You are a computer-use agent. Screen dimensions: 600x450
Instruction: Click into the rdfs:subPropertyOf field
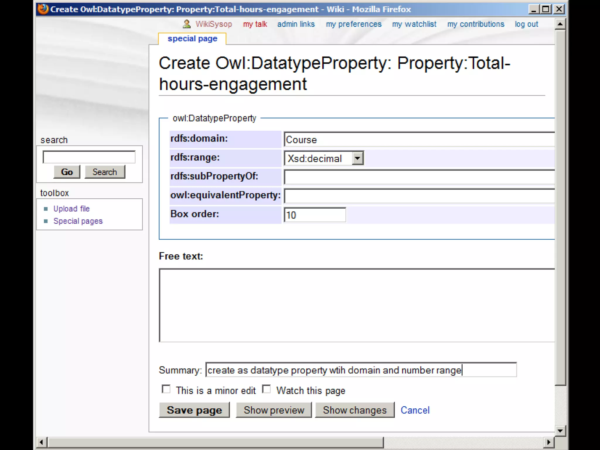(x=419, y=177)
